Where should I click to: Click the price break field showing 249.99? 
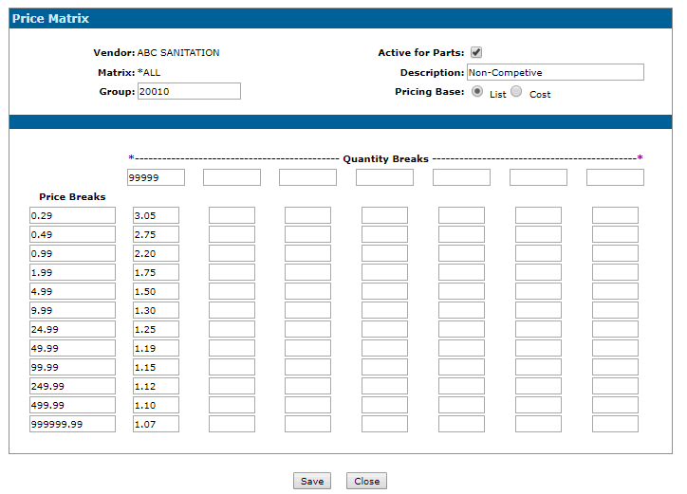[x=72, y=386]
